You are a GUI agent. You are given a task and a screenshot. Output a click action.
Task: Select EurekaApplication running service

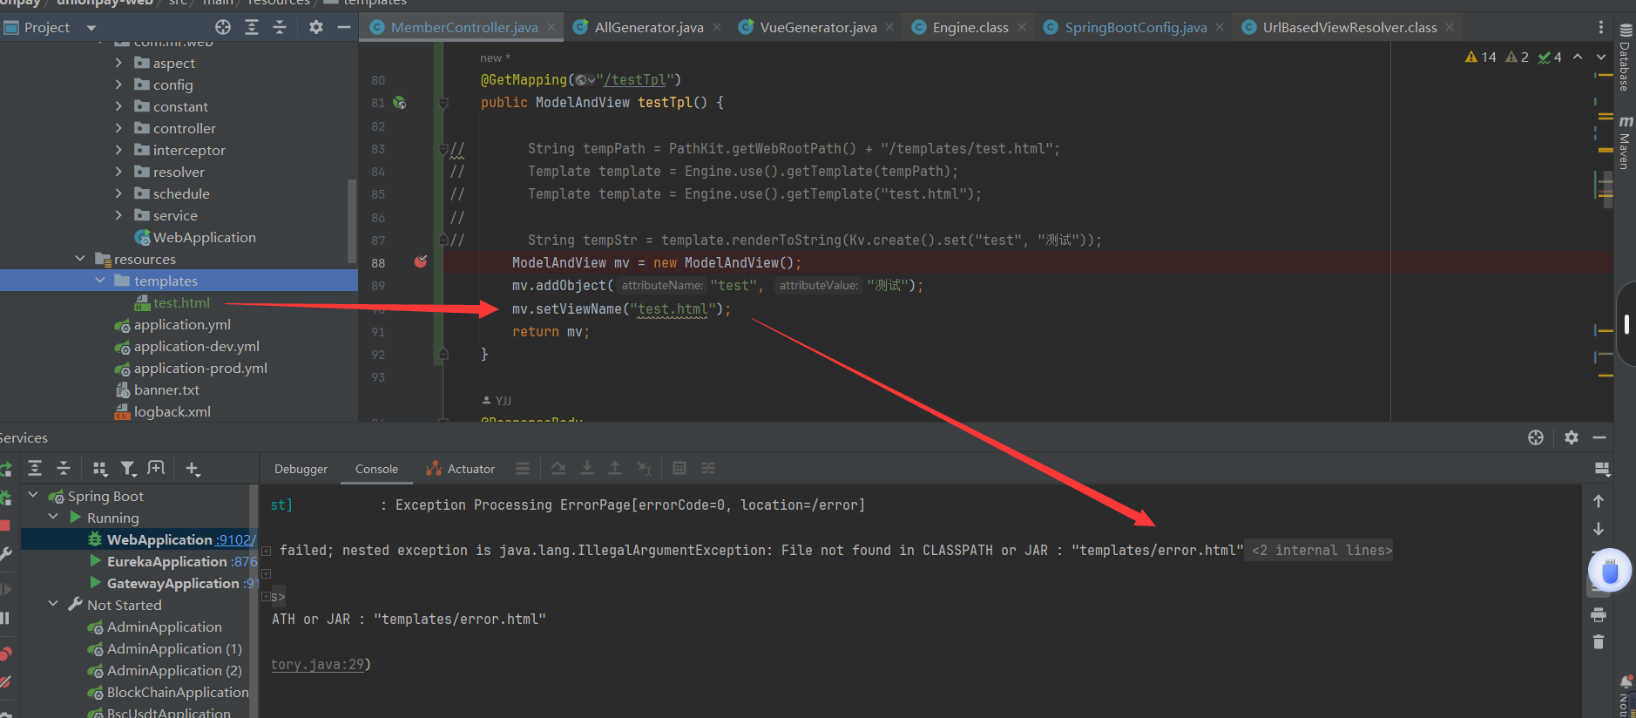coord(172,561)
